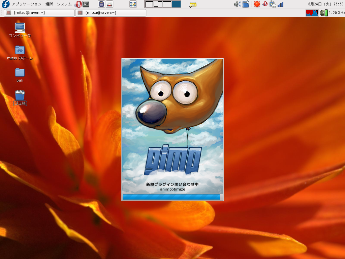Screen dimensions: 345x259
Task: Click the memory card panel icon
Action: [x=101, y=4]
